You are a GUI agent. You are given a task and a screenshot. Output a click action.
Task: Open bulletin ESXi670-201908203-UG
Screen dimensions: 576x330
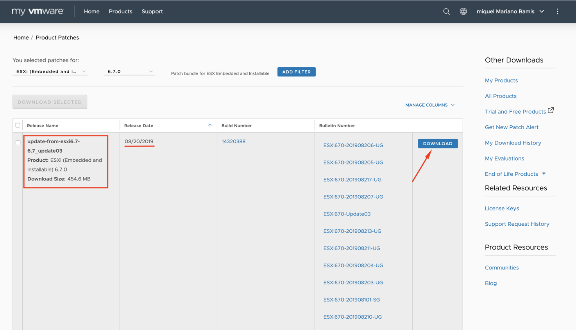353,283
